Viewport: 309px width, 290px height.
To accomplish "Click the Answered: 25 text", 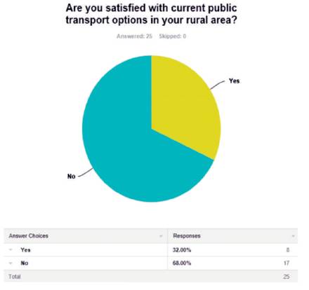I will pyautogui.click(x=134, y=36).
